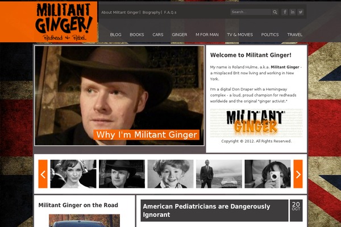This screenshot has width=341, height=227.
Task: Click the Militant Ginger header logo
Action: [x=64, y=22]
